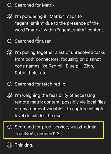The width and height of the screenshot is (111, 154).
Task: Click the search icon beside 'Searched for user'
Action: click(10, 41)
